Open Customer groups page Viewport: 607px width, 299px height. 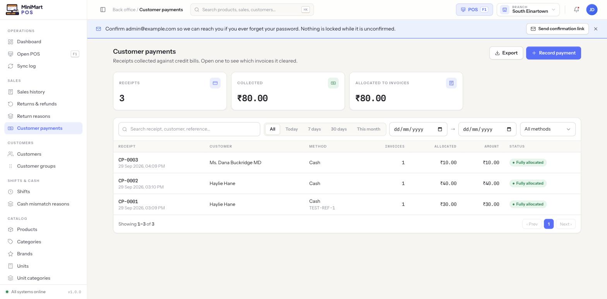43,166
